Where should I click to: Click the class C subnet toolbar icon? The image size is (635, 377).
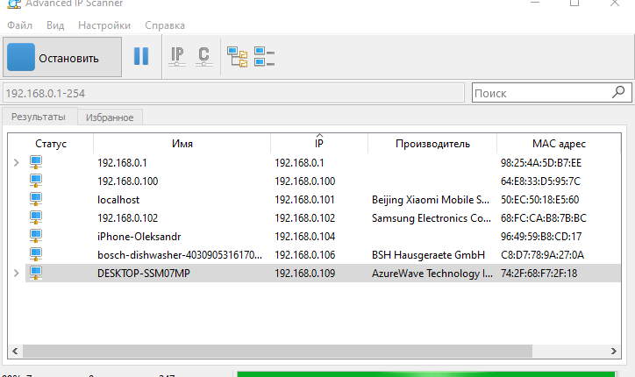point(204,57)
